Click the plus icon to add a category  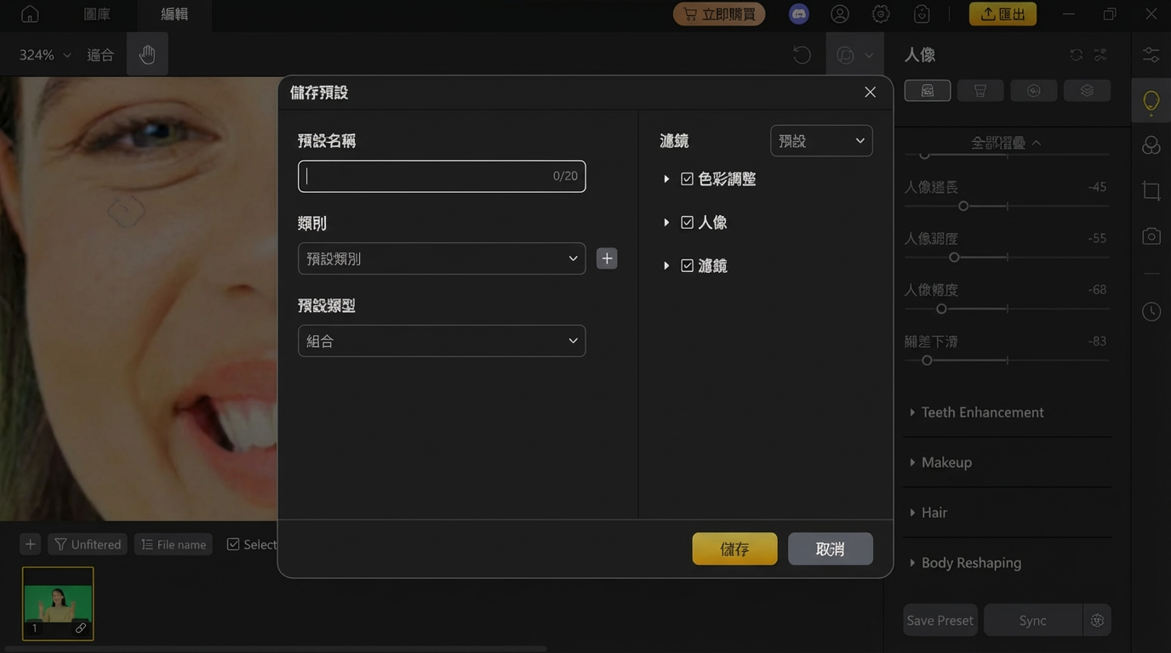(607, 258)
